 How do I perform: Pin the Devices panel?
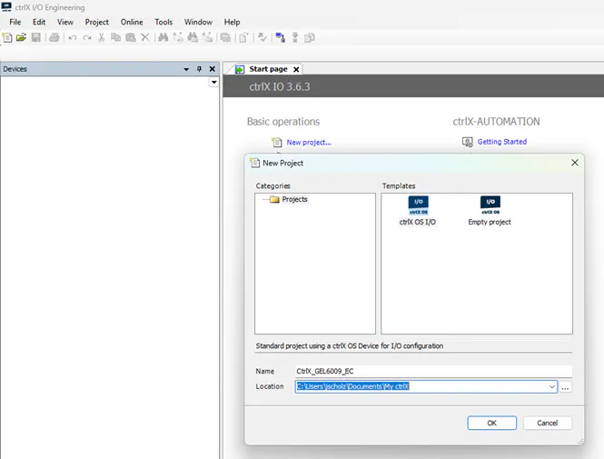point(199,69)
